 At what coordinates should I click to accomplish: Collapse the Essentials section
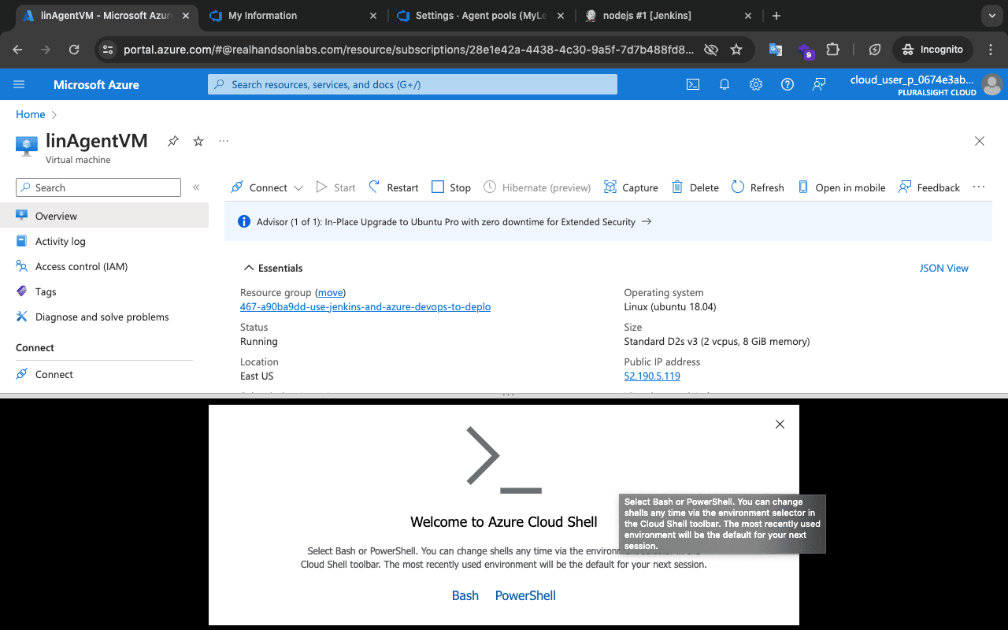[x=272, y=268]
